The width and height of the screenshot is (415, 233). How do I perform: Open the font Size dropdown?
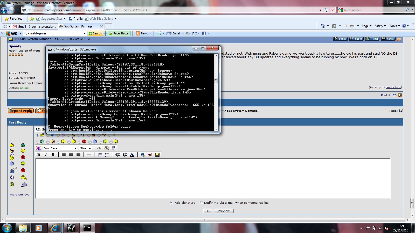[86, 148]
